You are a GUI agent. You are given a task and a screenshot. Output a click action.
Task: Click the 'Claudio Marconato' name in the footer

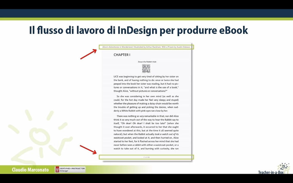[x=30, y=170]
